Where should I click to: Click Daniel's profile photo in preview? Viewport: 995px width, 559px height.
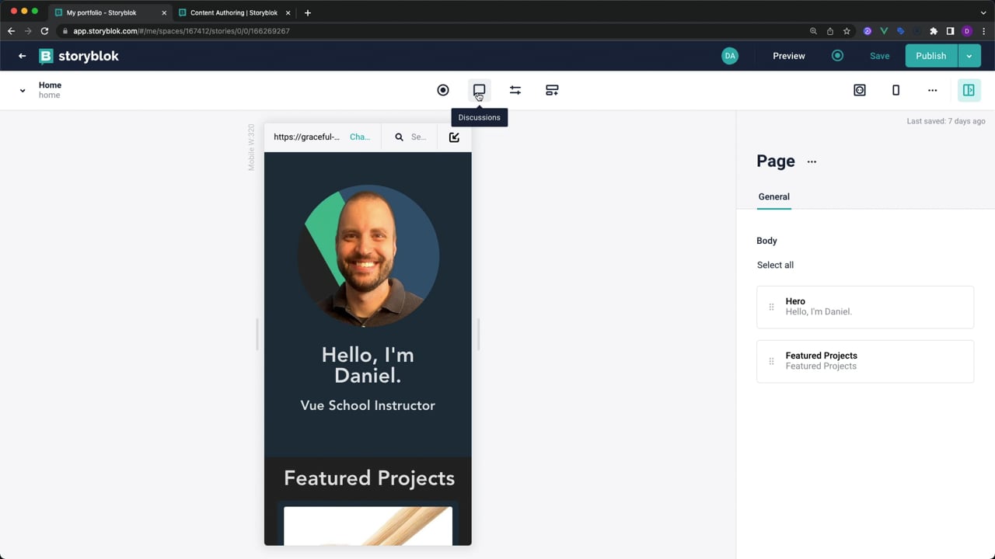pyautogui.click(x=368, y=255)
